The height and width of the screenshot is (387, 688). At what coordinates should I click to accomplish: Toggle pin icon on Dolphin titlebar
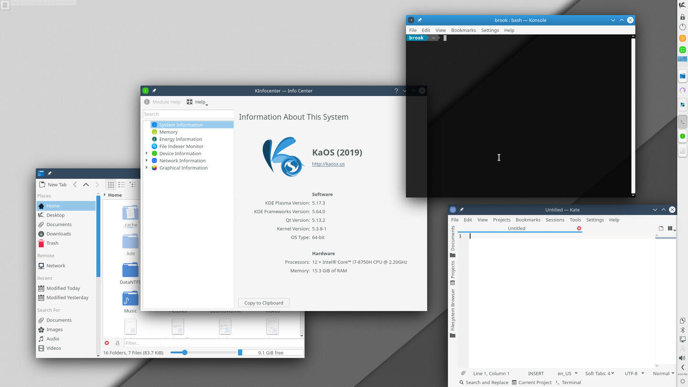49,173
